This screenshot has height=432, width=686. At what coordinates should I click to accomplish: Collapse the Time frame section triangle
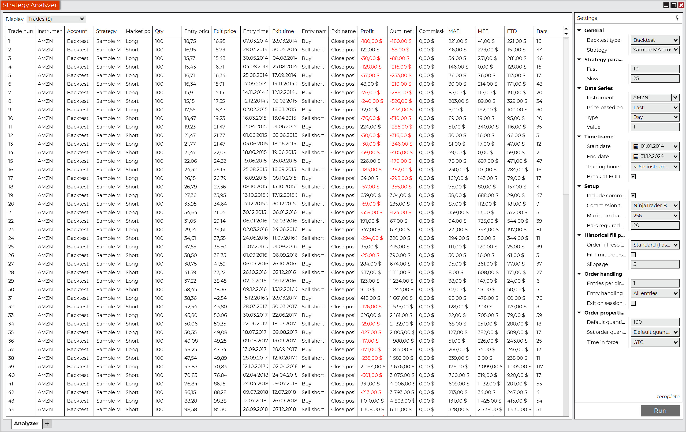point(579,137)
